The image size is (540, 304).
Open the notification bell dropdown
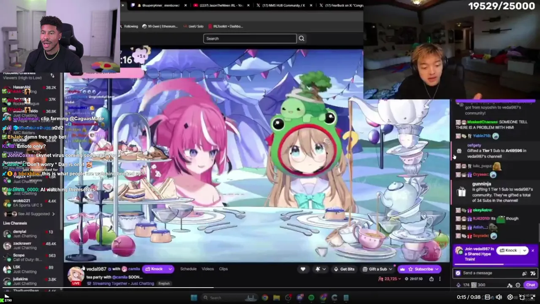320,269
